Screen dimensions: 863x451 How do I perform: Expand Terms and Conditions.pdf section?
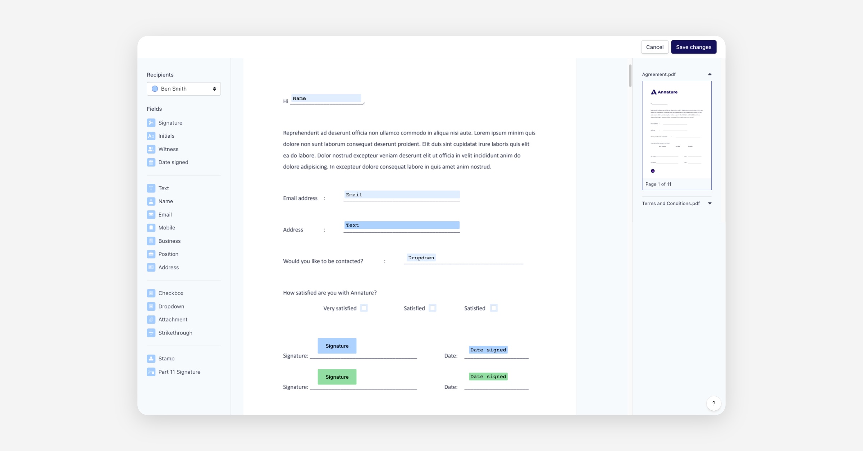709,203
